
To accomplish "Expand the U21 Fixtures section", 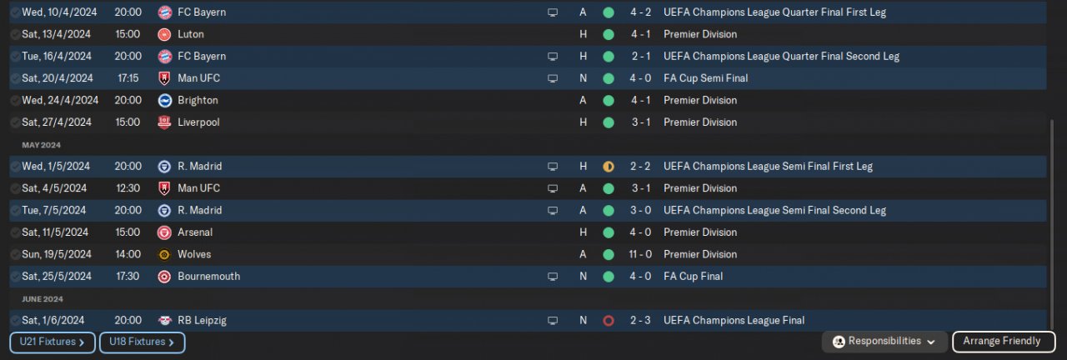I will (53, 342).
